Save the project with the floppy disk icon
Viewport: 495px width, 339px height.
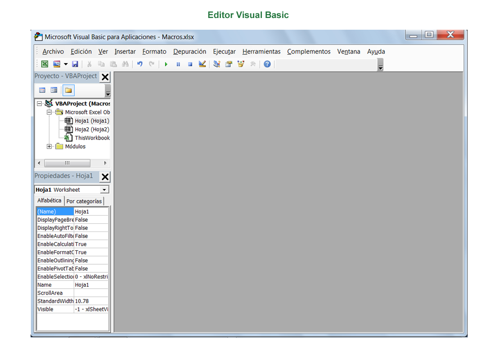(75, 64)
